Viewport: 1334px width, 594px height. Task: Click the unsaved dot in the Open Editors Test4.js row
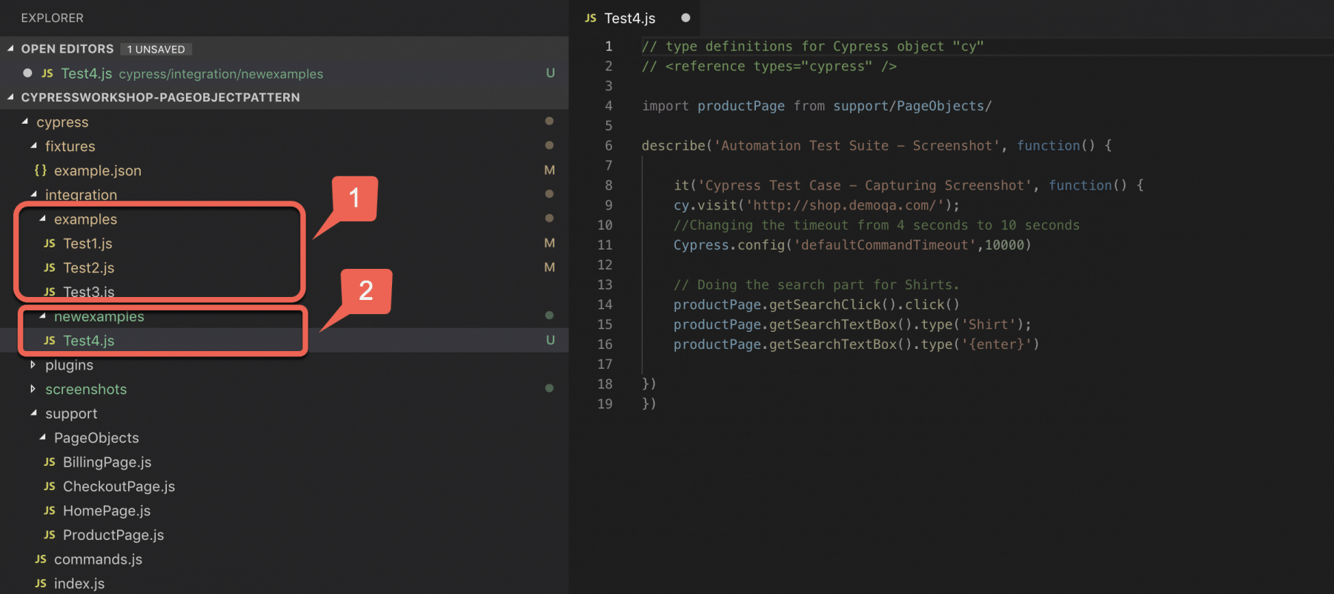tap(27, 73)
